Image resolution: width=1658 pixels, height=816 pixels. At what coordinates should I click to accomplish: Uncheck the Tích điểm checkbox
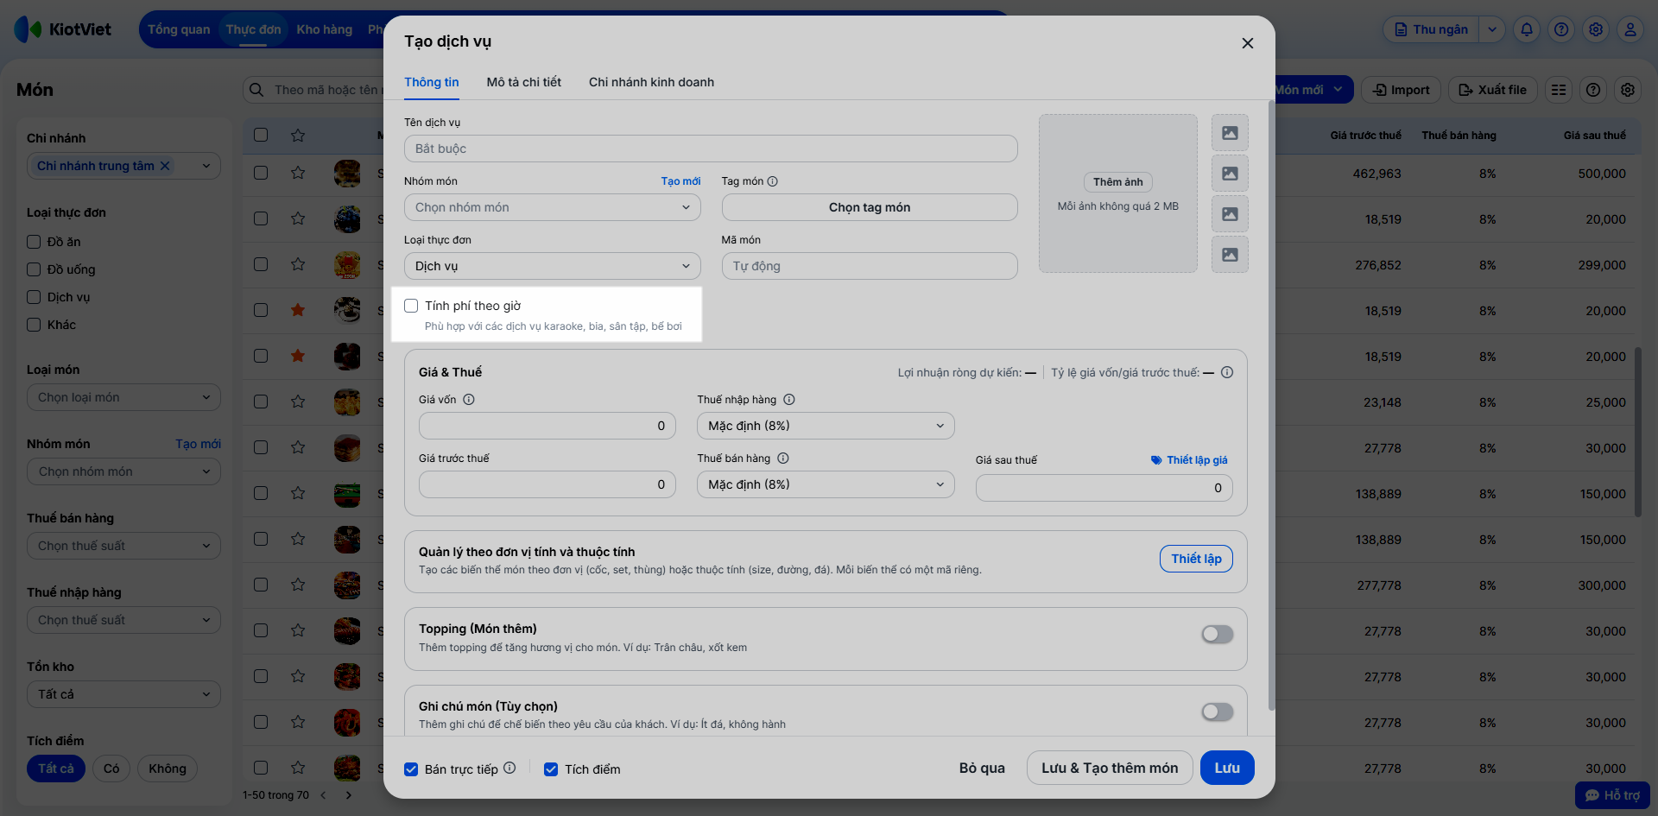[x=551, y=769]
